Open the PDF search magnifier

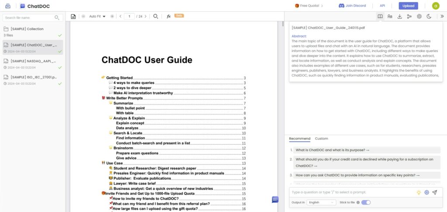[156, 17]
